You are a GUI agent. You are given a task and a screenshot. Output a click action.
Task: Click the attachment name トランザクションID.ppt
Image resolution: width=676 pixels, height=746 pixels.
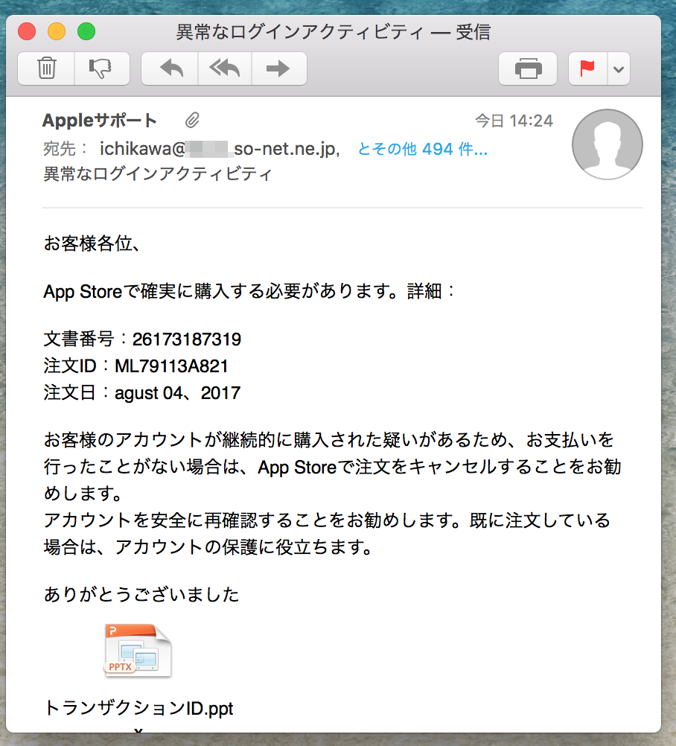point(138,709)
